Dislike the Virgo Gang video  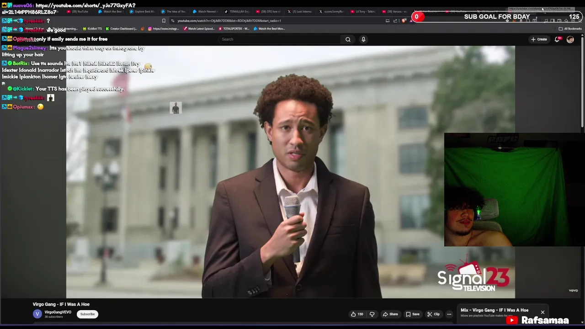point(372,314)
